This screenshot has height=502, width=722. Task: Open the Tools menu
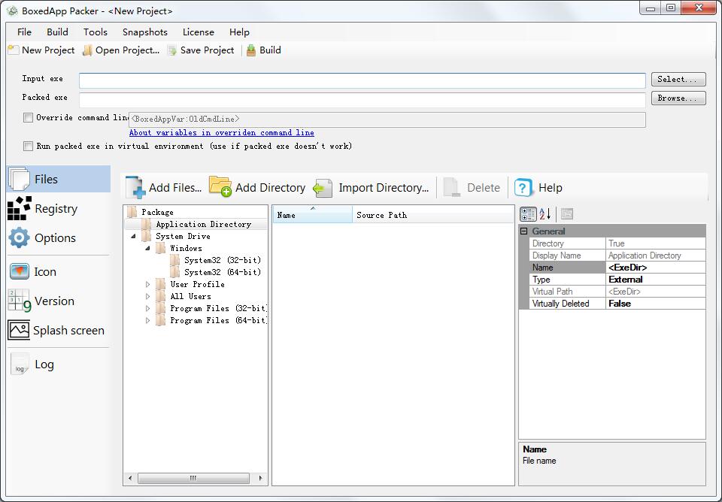[96, 32]
